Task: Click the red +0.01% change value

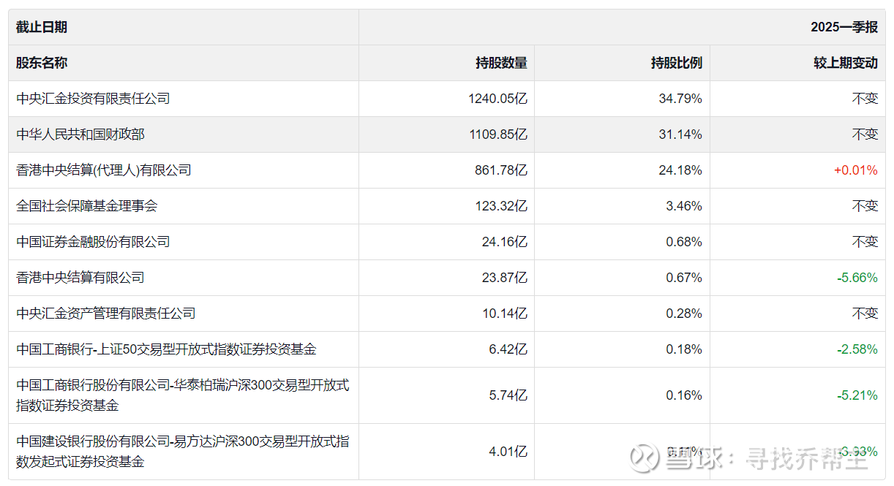Action: (x=855, y=170)
